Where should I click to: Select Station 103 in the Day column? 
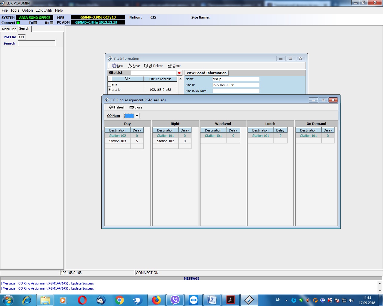(118, 141)
